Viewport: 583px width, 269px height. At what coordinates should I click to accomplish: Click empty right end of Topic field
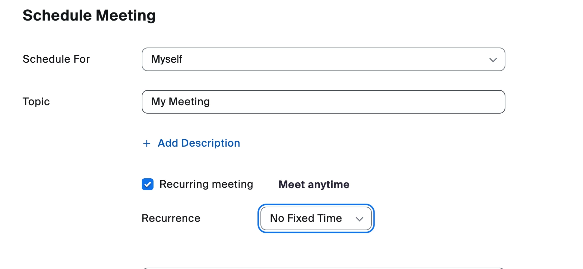point(472,102)
